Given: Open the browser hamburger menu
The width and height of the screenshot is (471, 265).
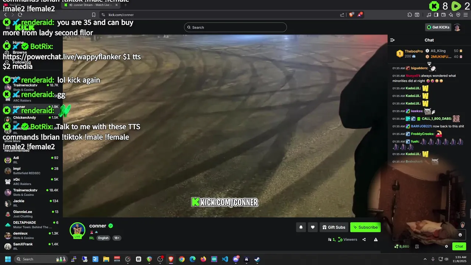Looking at the screenshot, I should tap(465, 15).
